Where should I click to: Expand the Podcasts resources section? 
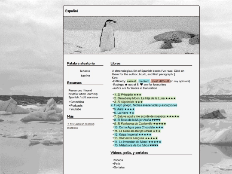point(76,106)
